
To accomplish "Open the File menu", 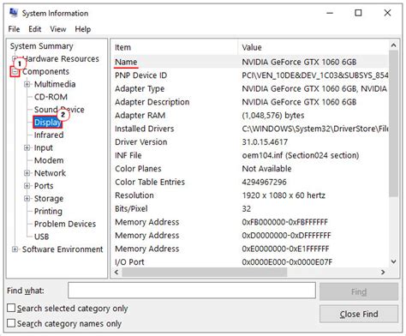I will pyautogui.click(x=14, y=29).
